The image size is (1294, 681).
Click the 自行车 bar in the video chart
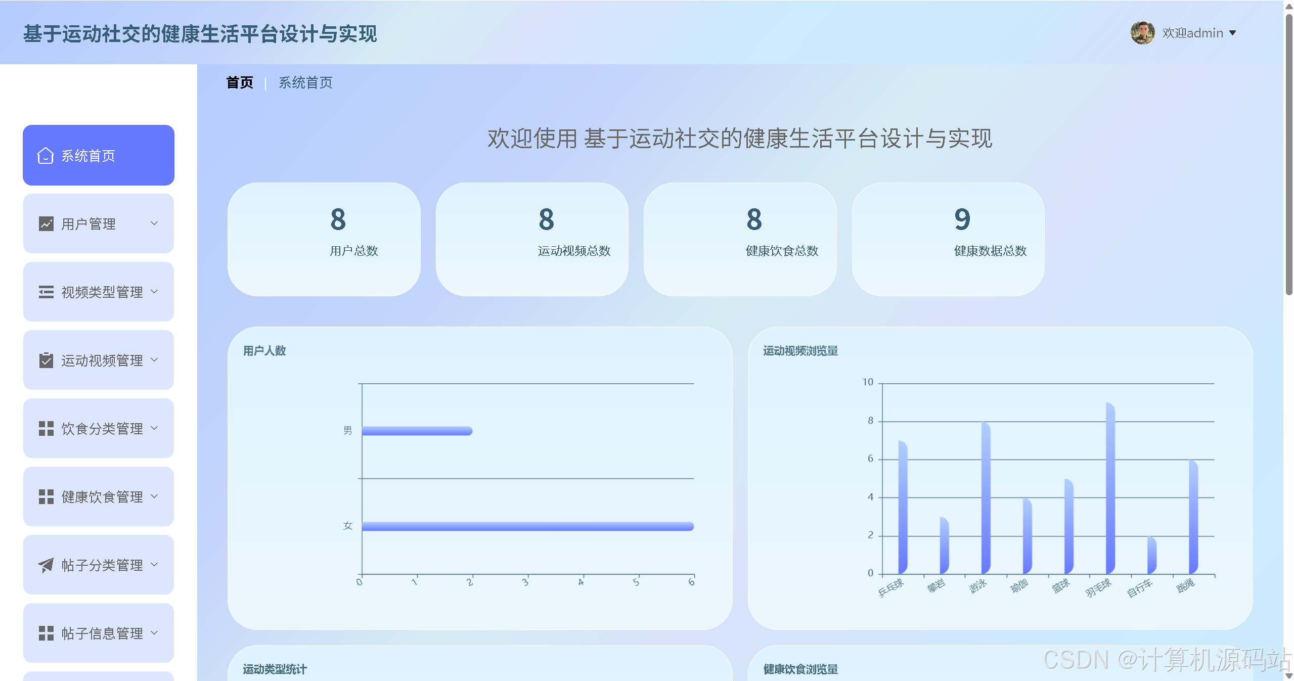point(1151,555)
